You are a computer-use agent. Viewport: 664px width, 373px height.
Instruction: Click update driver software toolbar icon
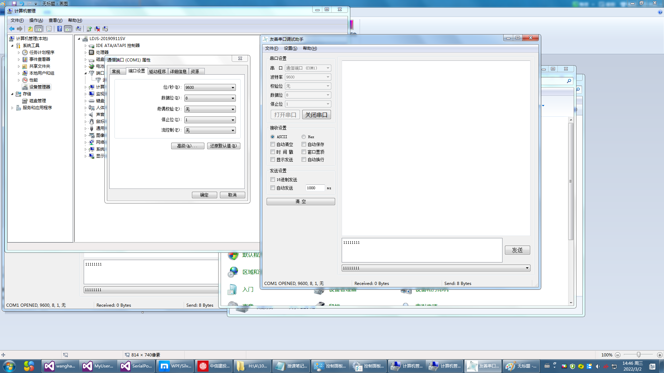click(x=89, y=29)
